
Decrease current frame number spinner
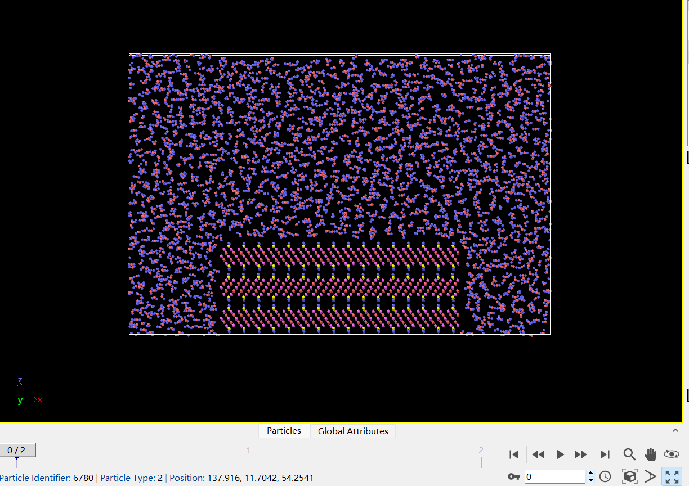click(x=590, y=480)
